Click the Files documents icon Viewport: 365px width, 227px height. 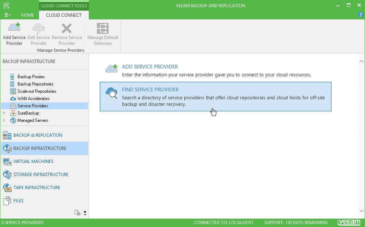[7, 201]
